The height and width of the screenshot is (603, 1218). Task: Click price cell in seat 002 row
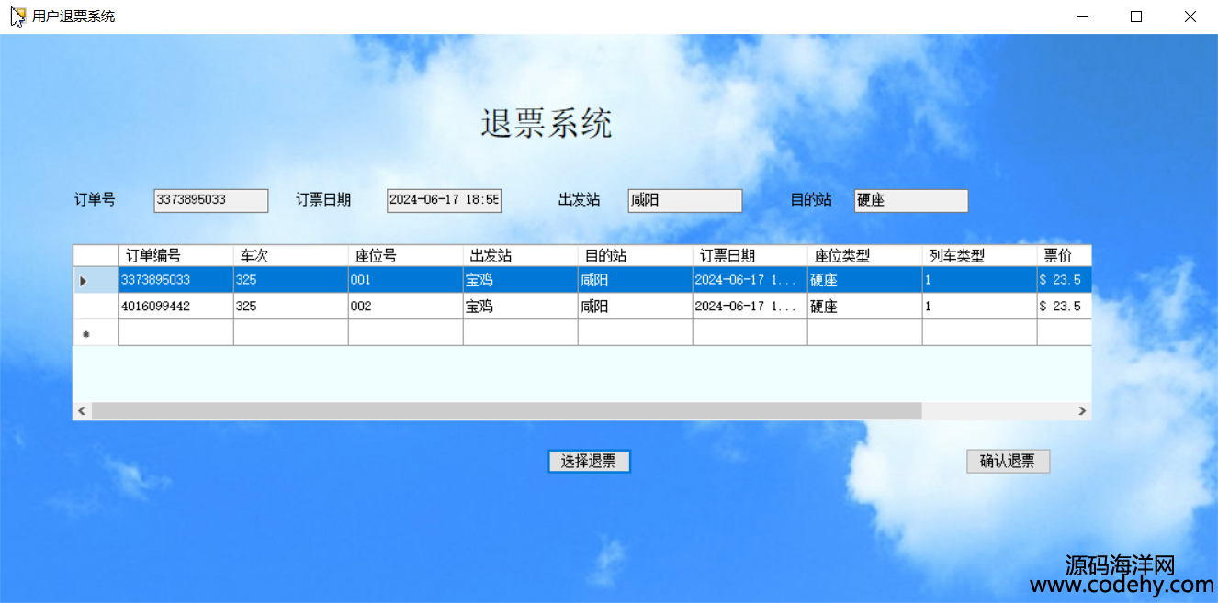tap(1065, 307)
